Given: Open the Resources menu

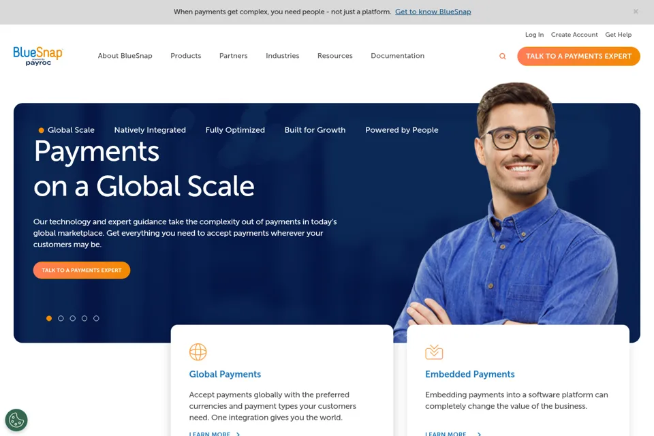Looking at the screenshot, I should [x=335, y=56].
